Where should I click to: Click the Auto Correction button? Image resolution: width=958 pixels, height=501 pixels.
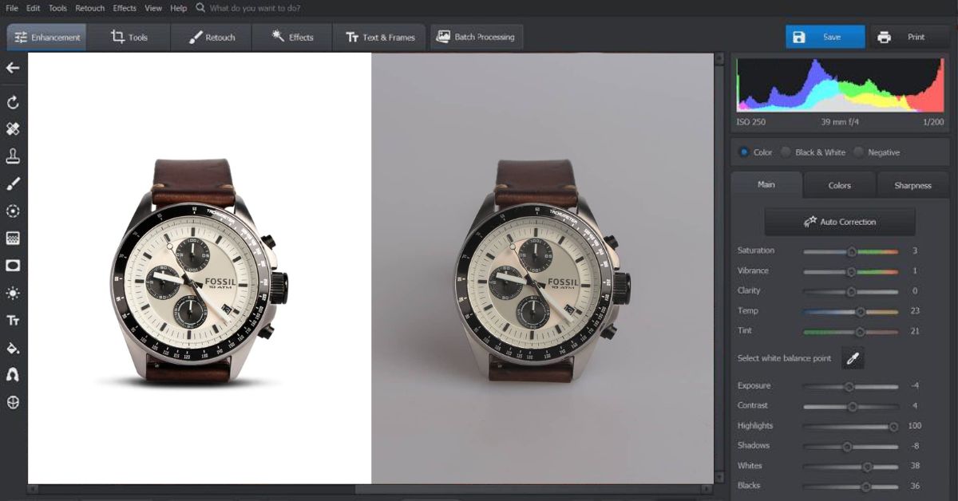pyautogui.click(x=840, y=222)
